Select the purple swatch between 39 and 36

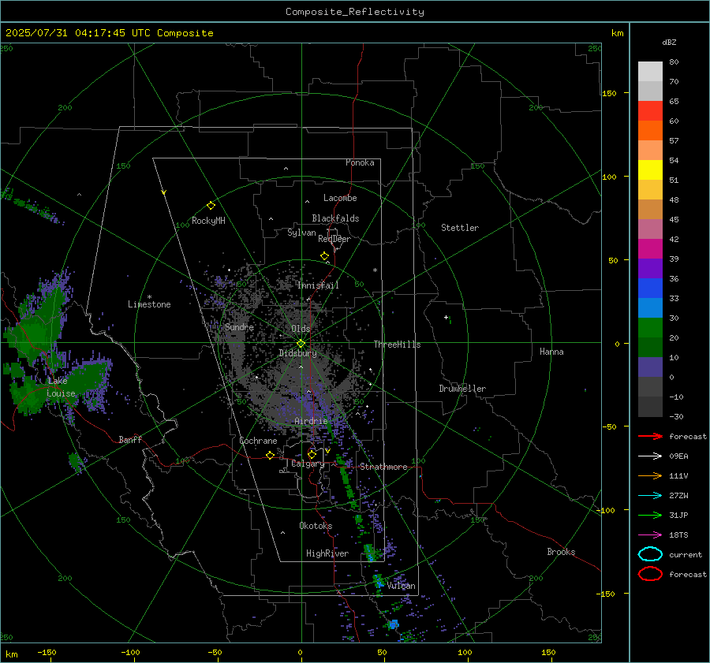[650, 269]
